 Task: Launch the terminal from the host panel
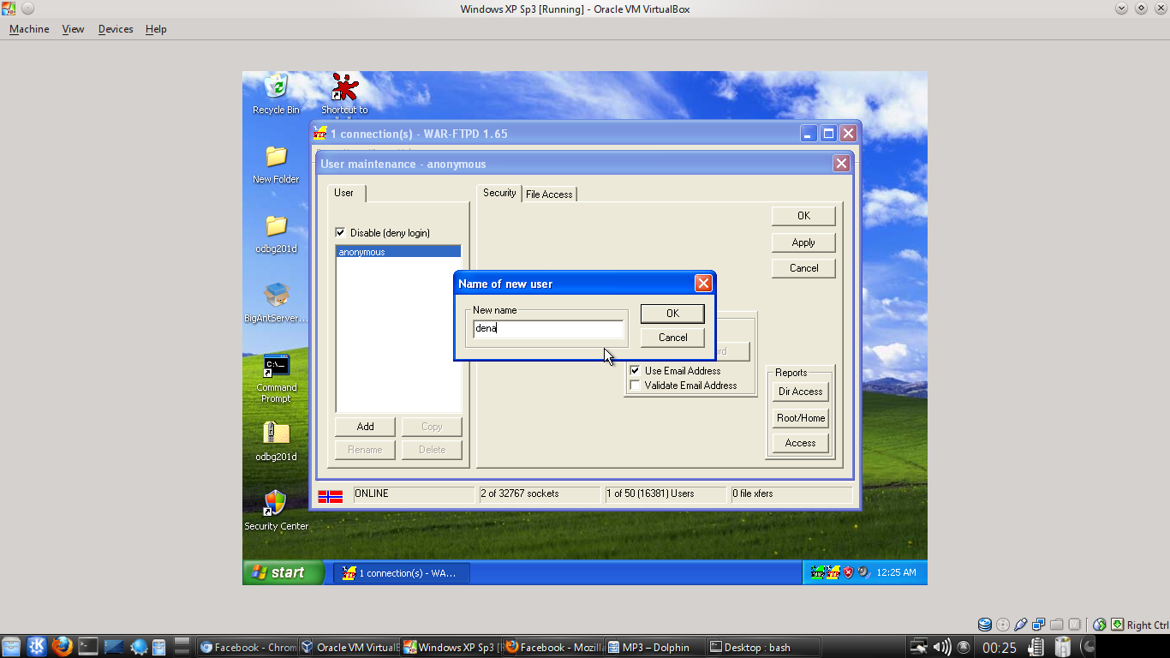(87, 647)
